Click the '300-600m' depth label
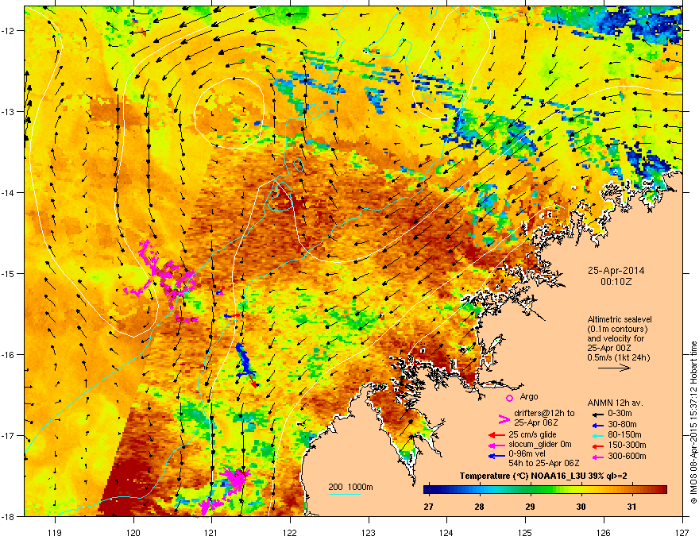 (627, 457)
